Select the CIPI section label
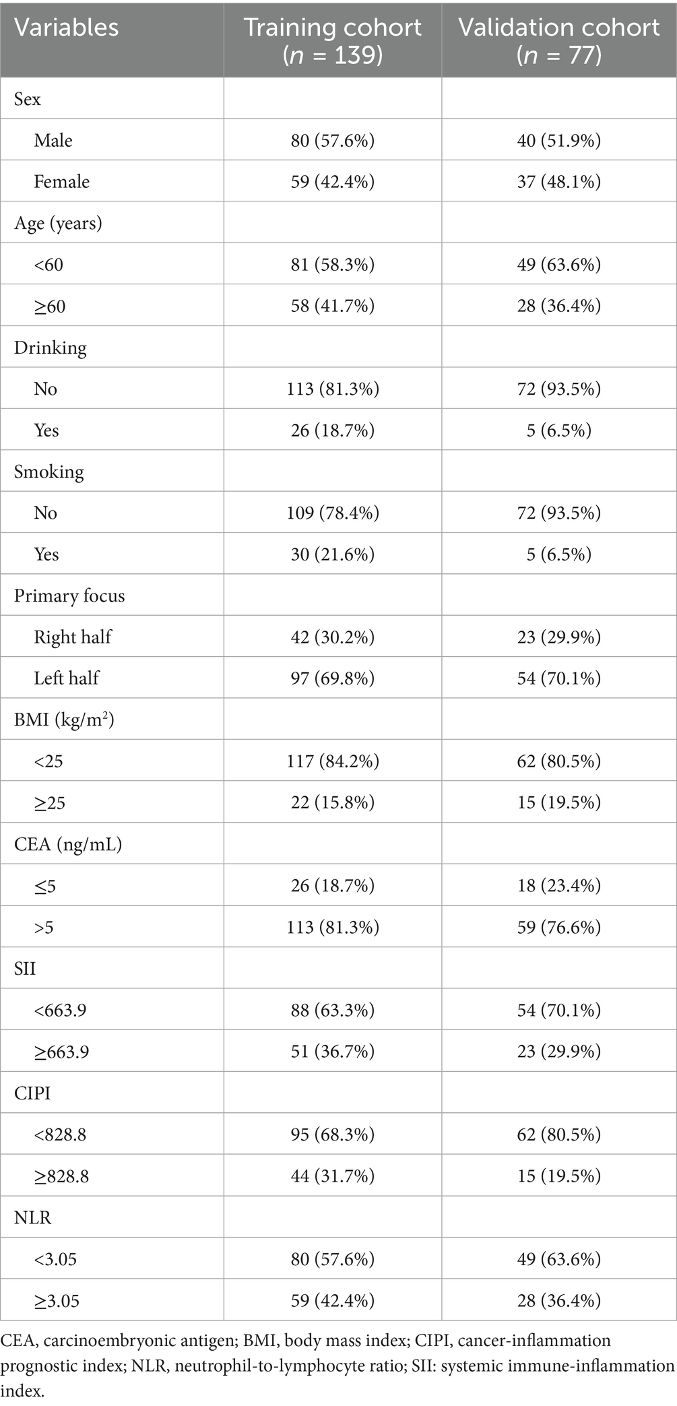The width and height of the screenshot is (677, 1406). (x=32, y=1093)
